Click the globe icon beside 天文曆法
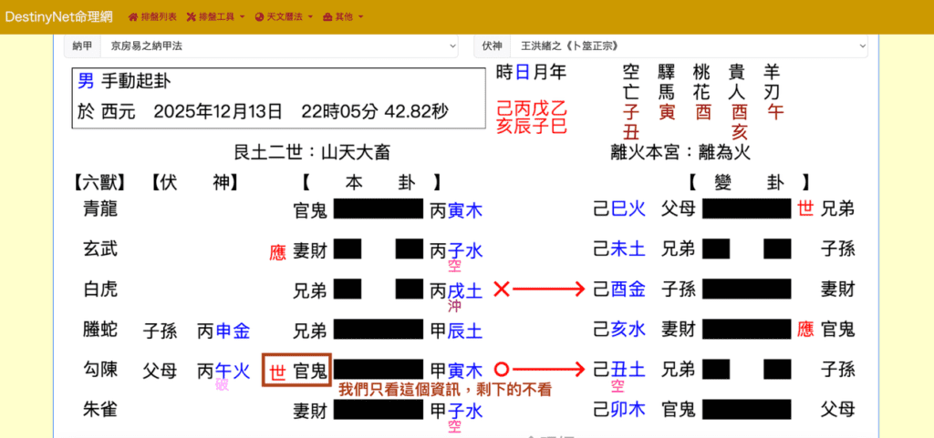 click(259, 17)
